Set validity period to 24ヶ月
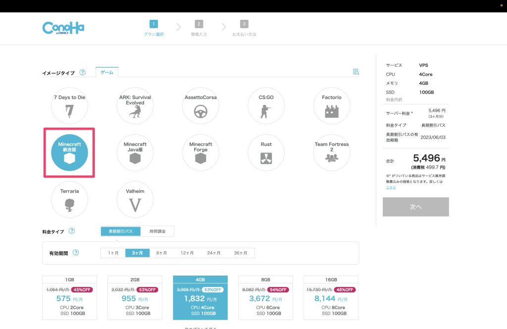 coord(214,253)
